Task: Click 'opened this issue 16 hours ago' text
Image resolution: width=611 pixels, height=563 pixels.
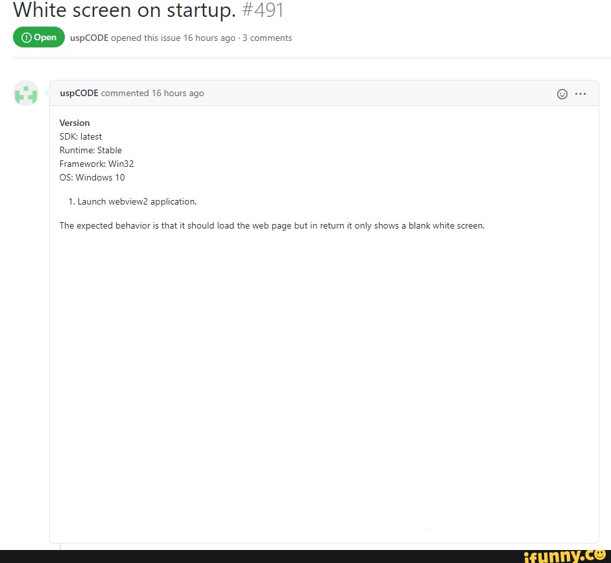Action: 173,38
